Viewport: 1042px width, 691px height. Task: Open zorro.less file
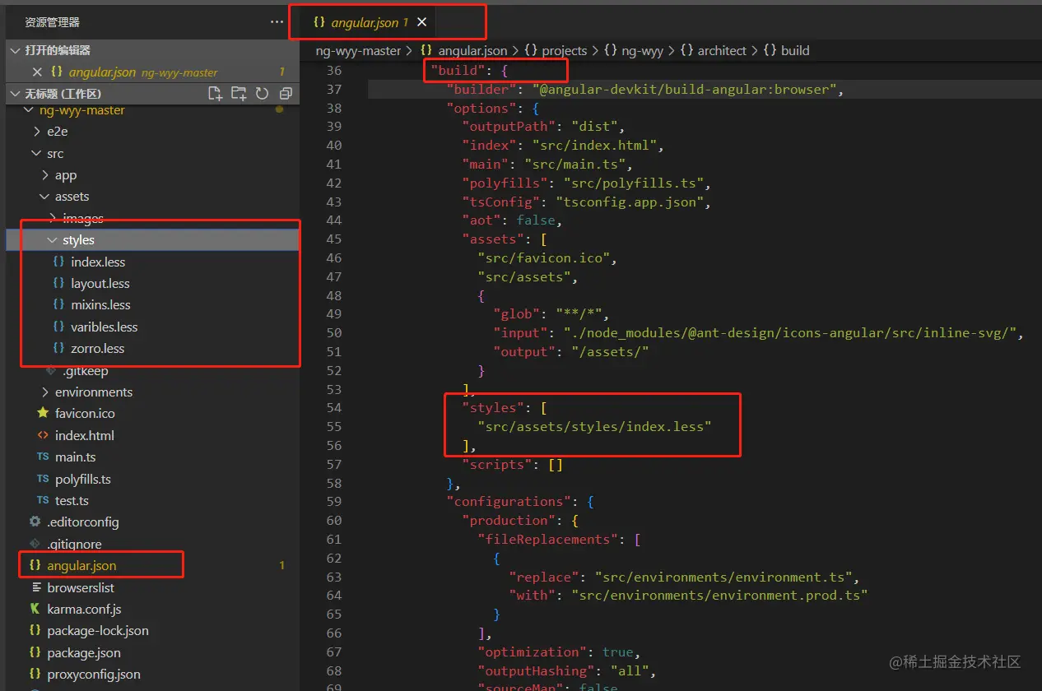point(97,349)
